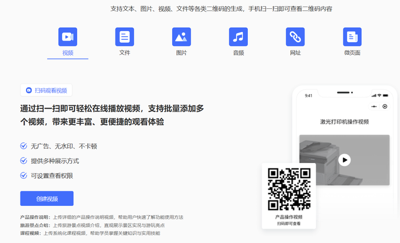This screenshot has width=400, height=243.
Task: Click the 创建视频 button
Action: coord(47,199)
